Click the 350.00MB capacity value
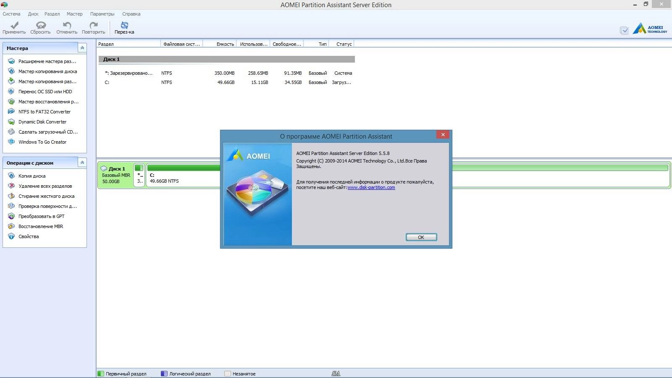This screenshot has height=378, width=672. point(224,73)
